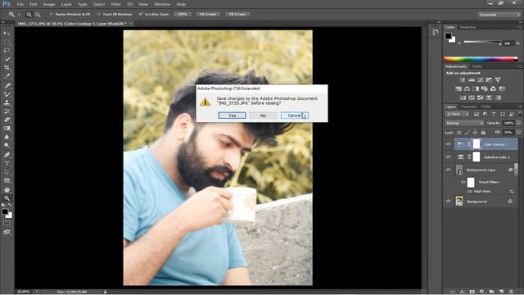
Task: Switch to the Swatches tab
Action: coord(468,27)
